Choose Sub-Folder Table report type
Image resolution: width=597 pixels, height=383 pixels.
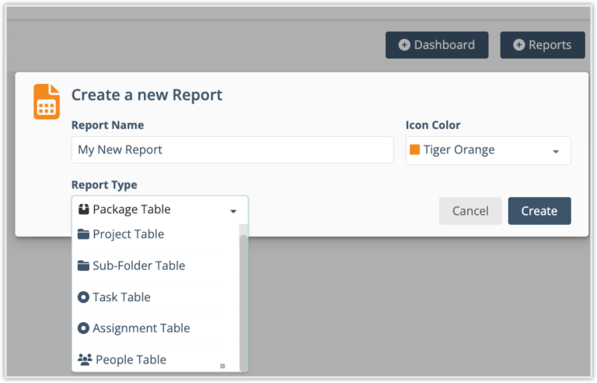pyautogui.click(x=138, y=265)
